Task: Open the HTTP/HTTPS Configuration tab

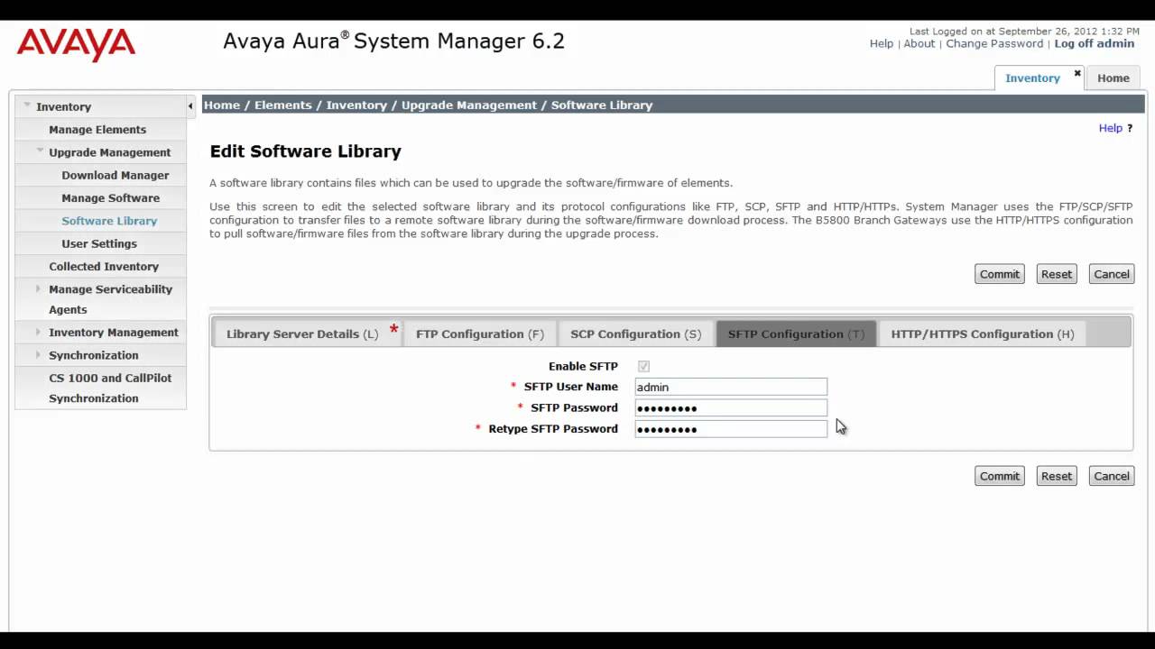Action: pyautogui.click(x=983, y=334)
